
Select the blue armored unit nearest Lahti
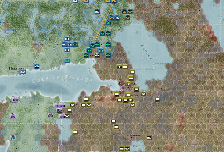[64, 44]
